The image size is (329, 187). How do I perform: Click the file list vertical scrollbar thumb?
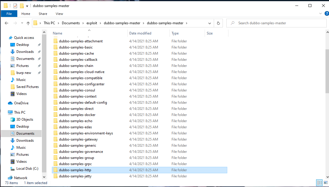click(x=327, y=71)
